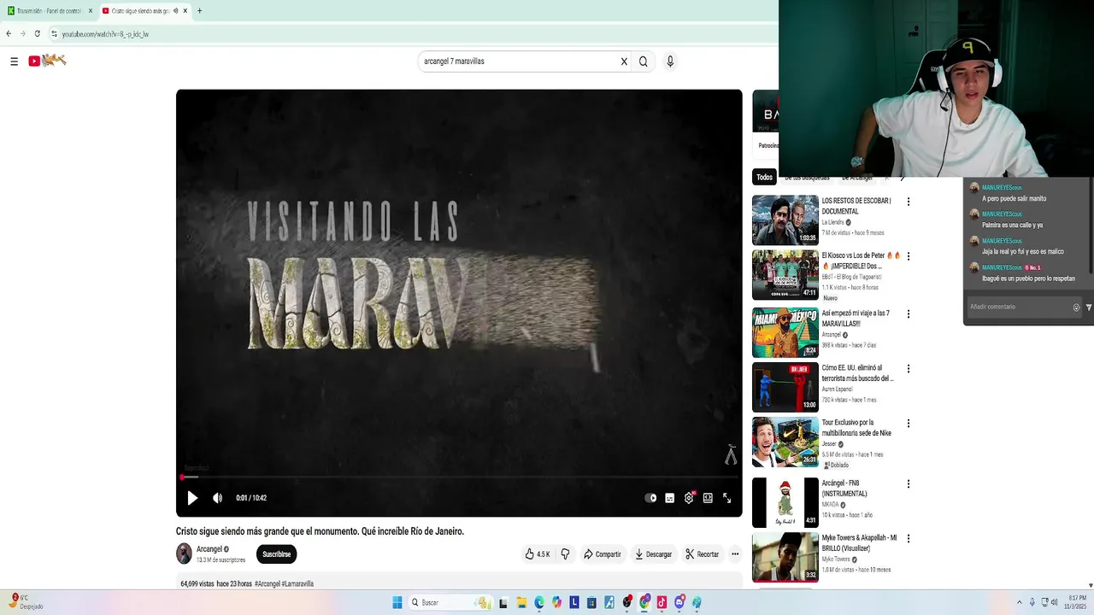Image resolution: width=1094 pixels, height=615 pixels.
Task: Share the video via Compartir
Action: pos(602,554)
